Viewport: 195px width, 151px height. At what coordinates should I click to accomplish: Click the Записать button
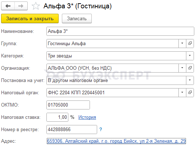pyautogui.click(x=77, y=18)
